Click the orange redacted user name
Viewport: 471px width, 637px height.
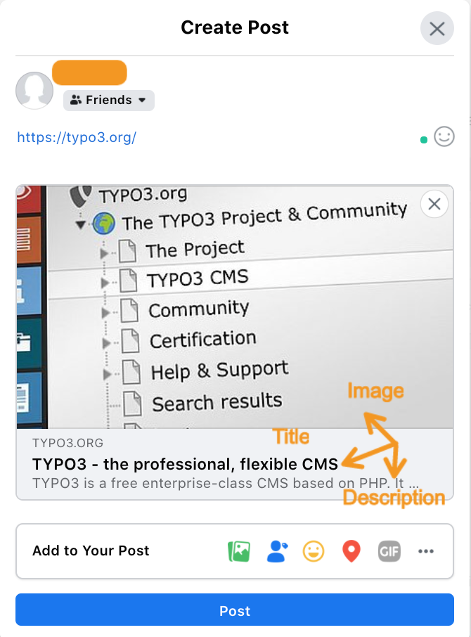tap(89, 72)
